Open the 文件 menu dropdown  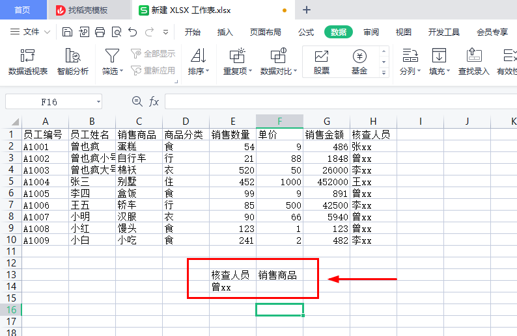click(x=31, y=32)
